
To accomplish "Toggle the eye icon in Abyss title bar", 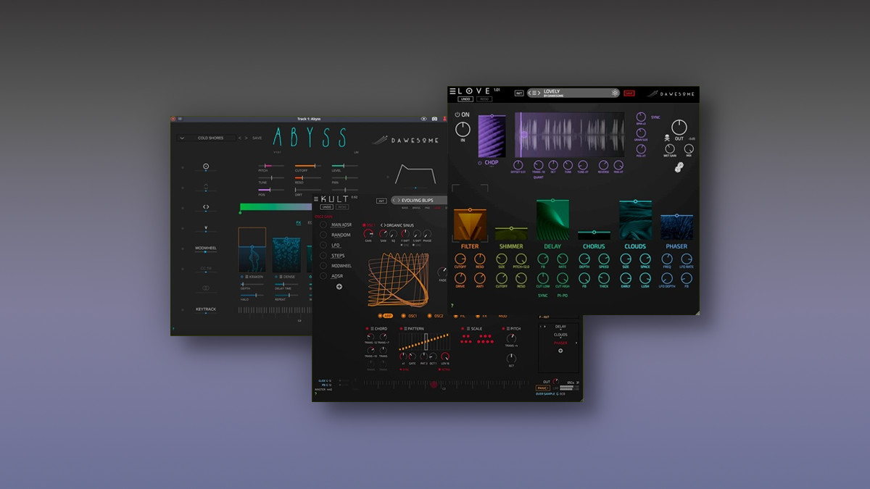I will (424, 119).
